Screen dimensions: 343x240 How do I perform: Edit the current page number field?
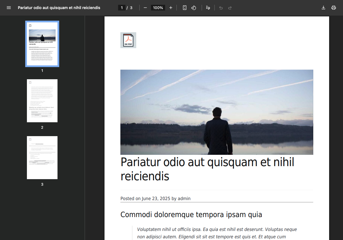pyautogui.click(x=122, y=8)
